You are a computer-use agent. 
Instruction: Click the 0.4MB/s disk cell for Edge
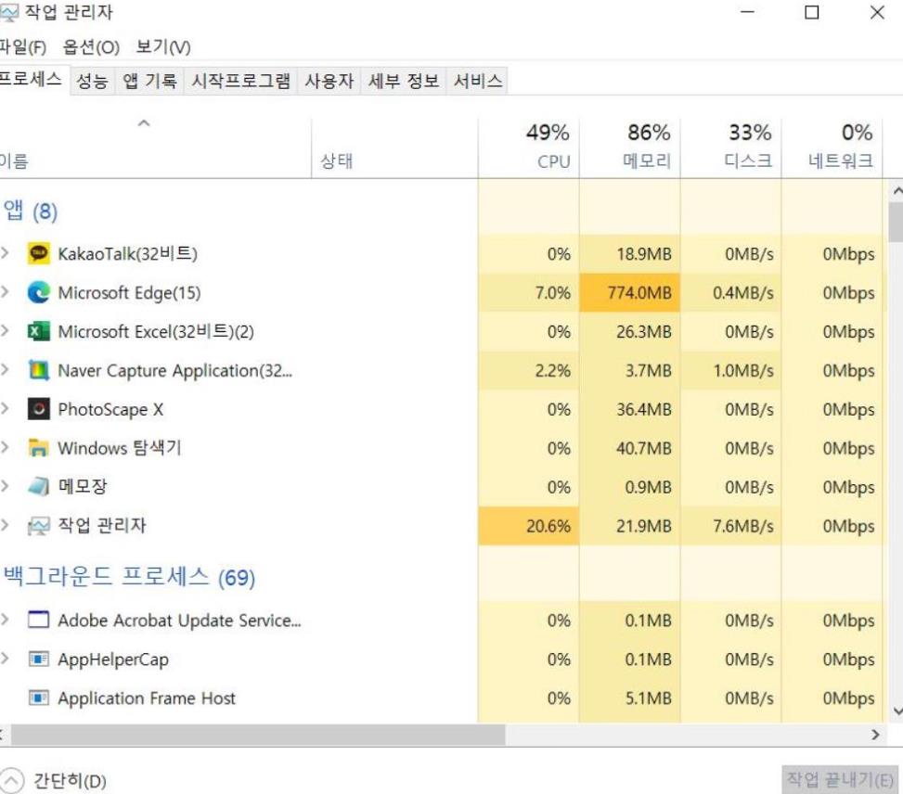(730, 292)
